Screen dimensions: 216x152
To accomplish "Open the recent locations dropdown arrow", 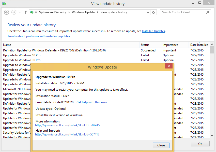I will point(20,12).
